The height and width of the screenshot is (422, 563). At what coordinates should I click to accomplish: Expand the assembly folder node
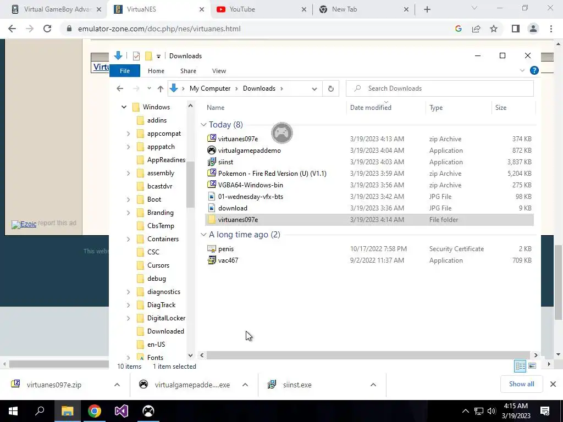[129, 173]
